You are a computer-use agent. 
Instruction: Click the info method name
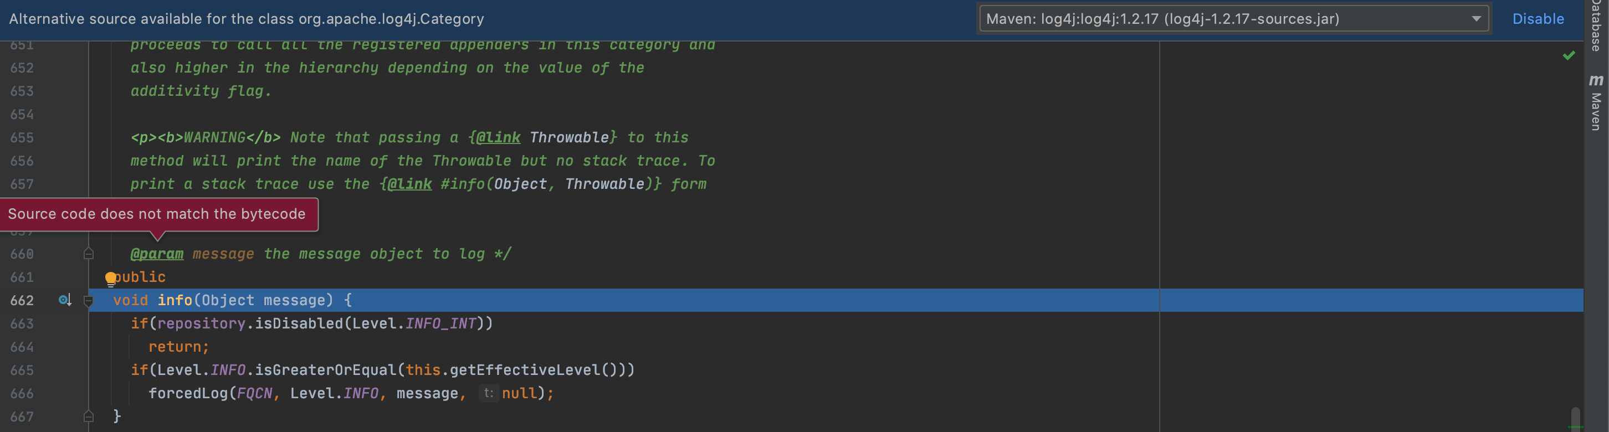(175, 300)
